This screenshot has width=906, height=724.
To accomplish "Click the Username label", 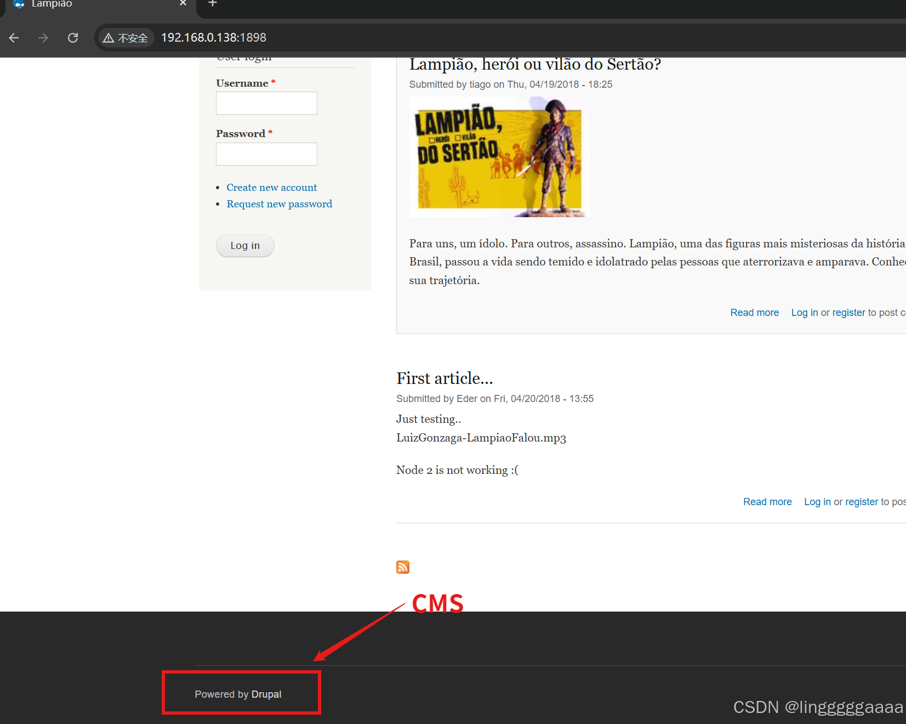I will point(242,83).
